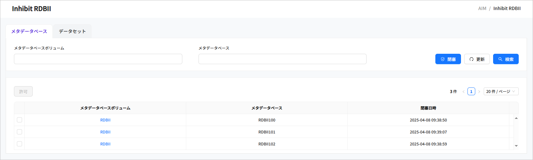This screenshot has width=533, height=160.
Task: Go to the next page with the right arrow
Action: [479, 92]
